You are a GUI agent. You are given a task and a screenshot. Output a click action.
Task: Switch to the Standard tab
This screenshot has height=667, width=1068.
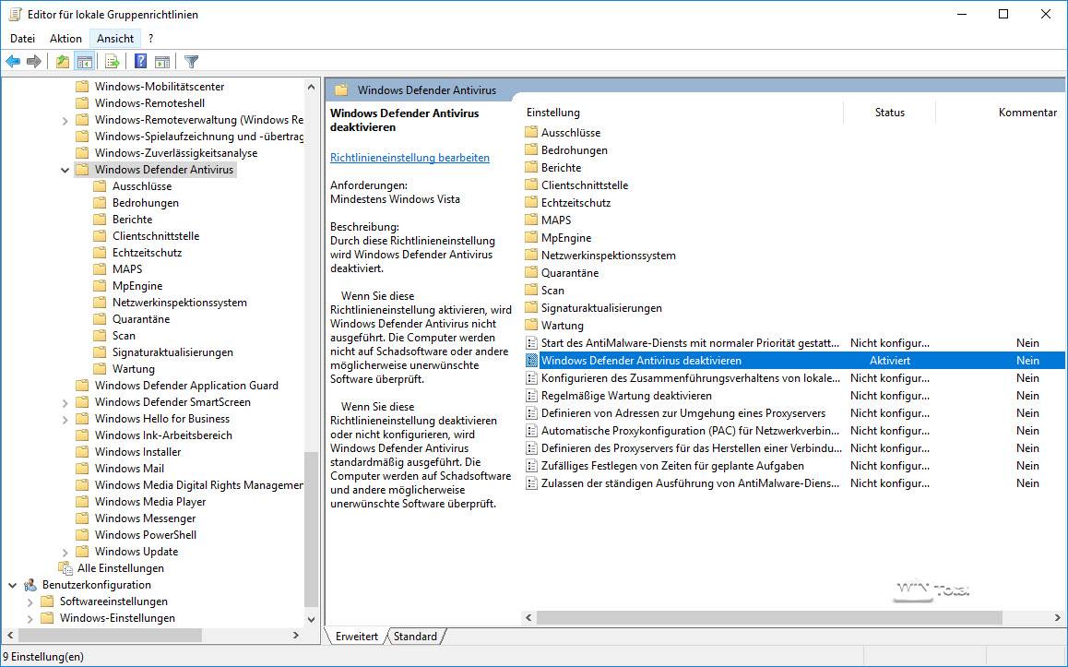coord(415,637)
